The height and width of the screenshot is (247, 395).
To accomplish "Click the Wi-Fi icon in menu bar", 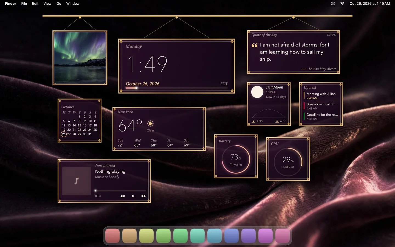I will pos(342,4).
